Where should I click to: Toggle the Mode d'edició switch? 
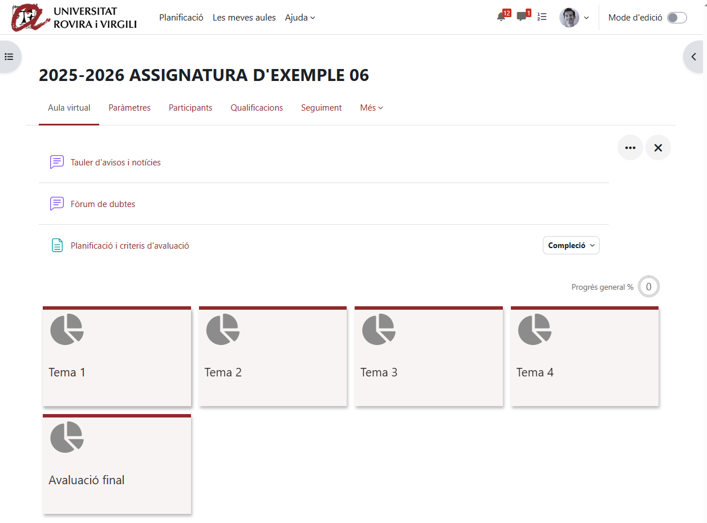tap(677, 18)
